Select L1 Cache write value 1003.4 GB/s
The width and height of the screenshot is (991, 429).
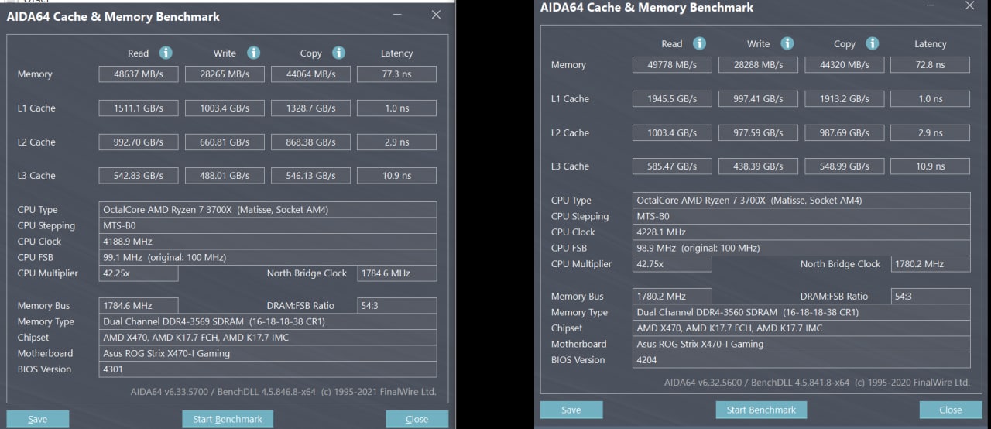pyautogui.click(x=225, y=108)
